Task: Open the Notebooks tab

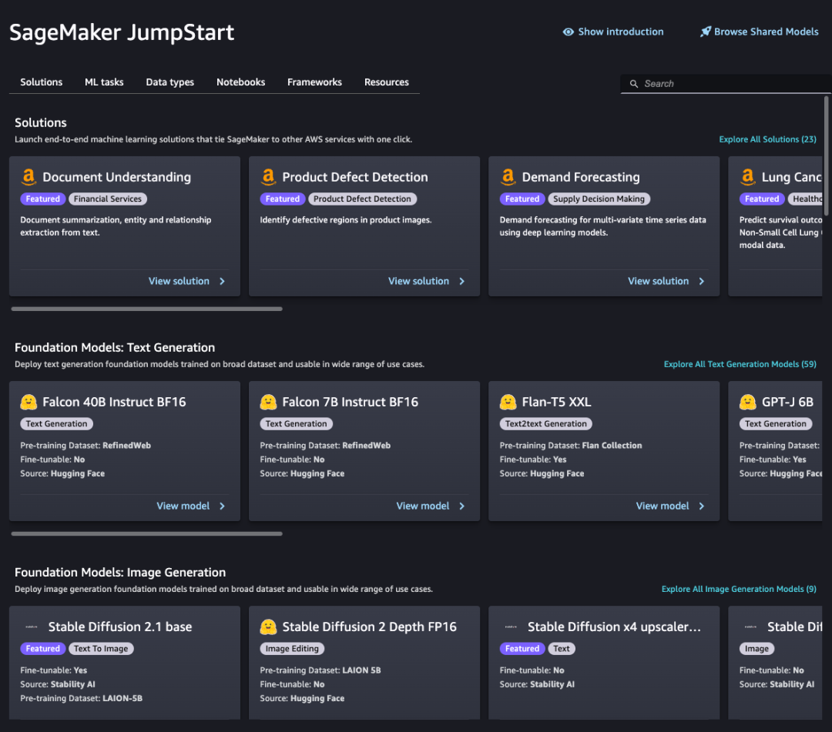Action: (240, 82)
